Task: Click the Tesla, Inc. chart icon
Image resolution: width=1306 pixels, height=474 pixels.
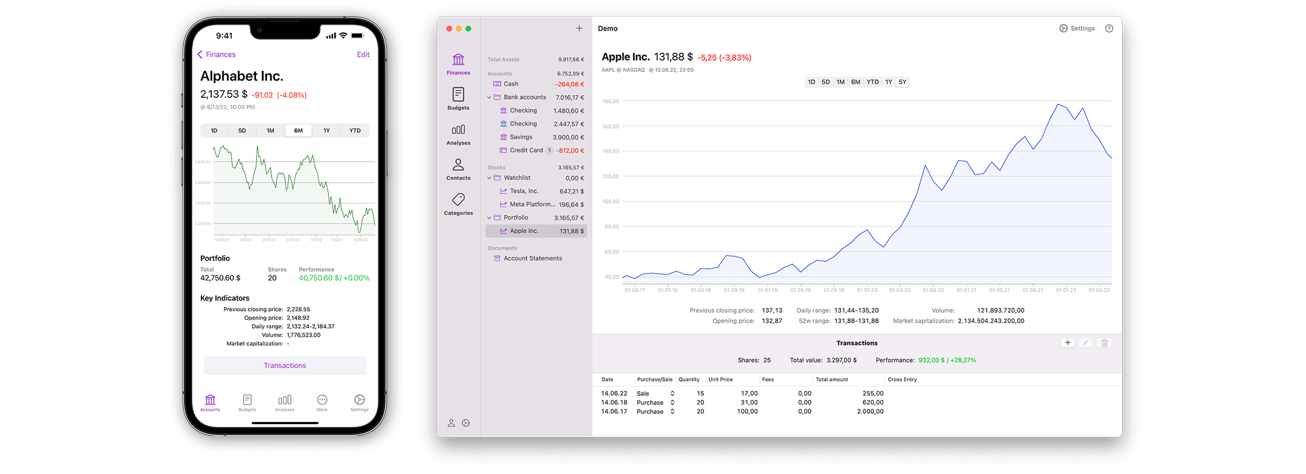Action: tap(503, 191)
